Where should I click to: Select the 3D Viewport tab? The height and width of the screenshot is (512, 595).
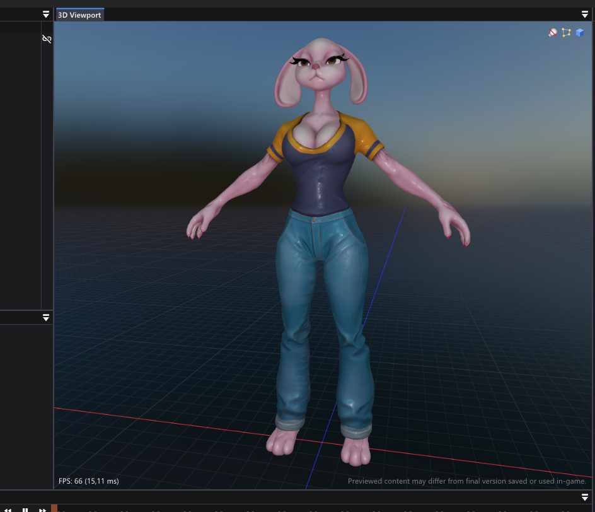(79, 15)
